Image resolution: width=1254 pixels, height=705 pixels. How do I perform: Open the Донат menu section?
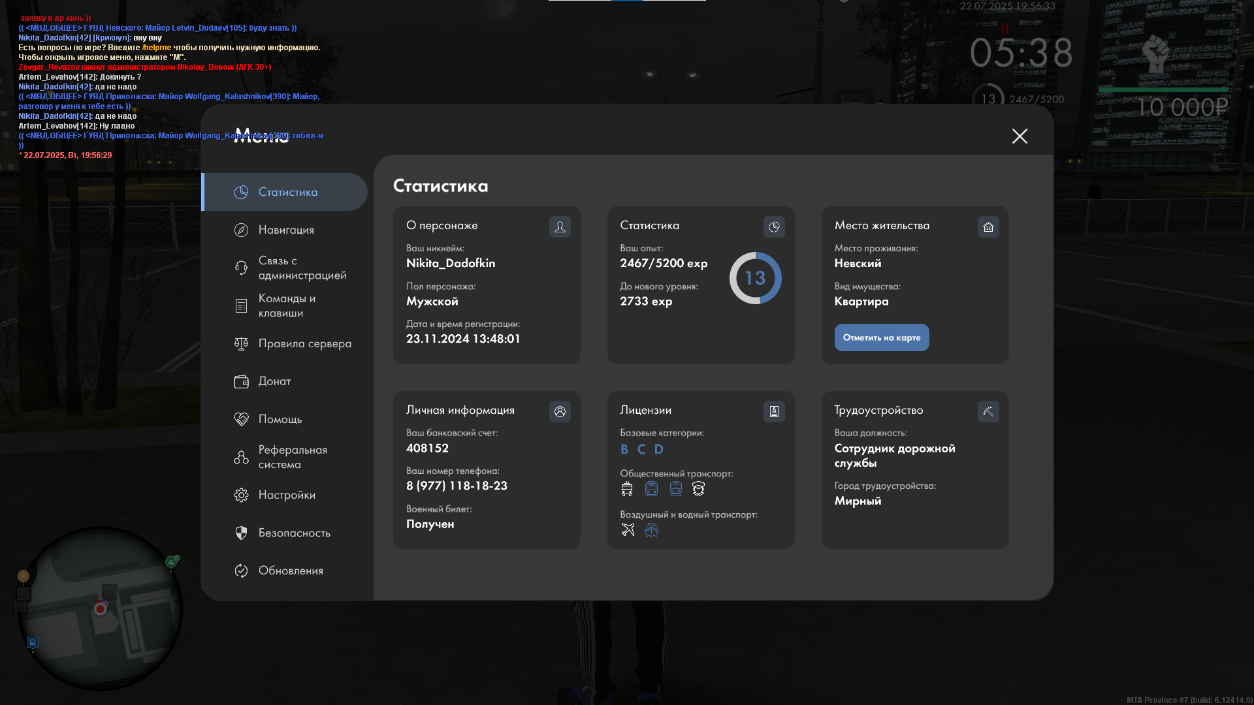(274, 381)
